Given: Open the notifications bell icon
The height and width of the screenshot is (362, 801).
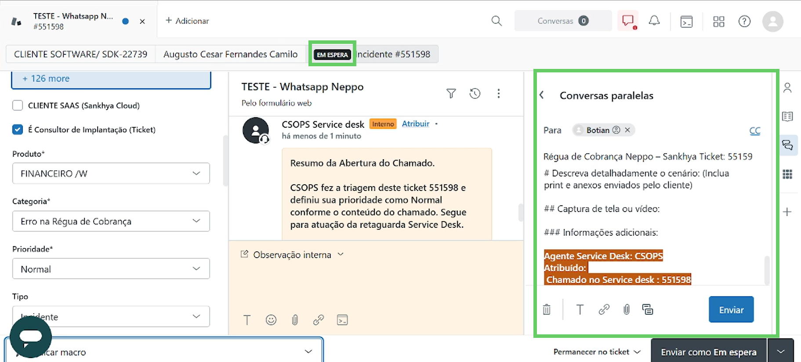Looking at the screenshot, I should coord(654,21).
